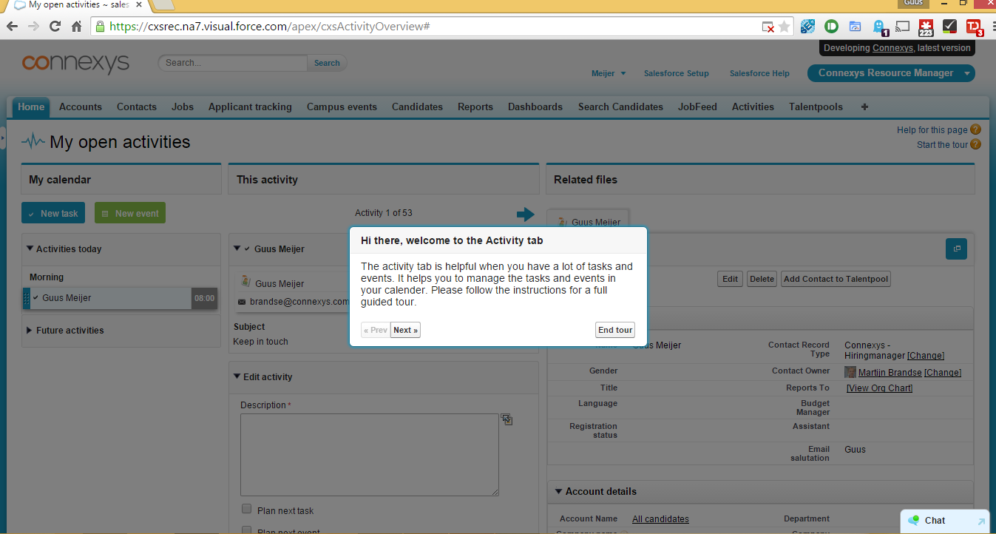Click the activity pulse icon beside page title
This screenshot has height=534, width=996.
[x=33, y=141]
